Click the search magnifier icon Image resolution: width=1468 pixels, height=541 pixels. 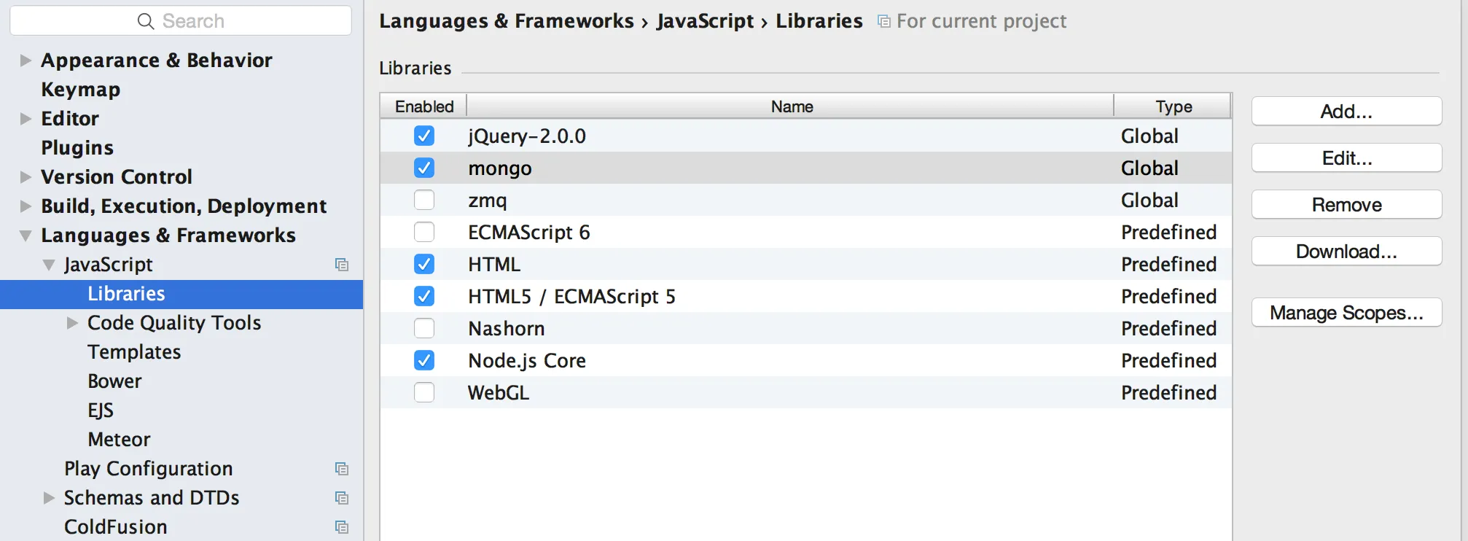(146, 21)
